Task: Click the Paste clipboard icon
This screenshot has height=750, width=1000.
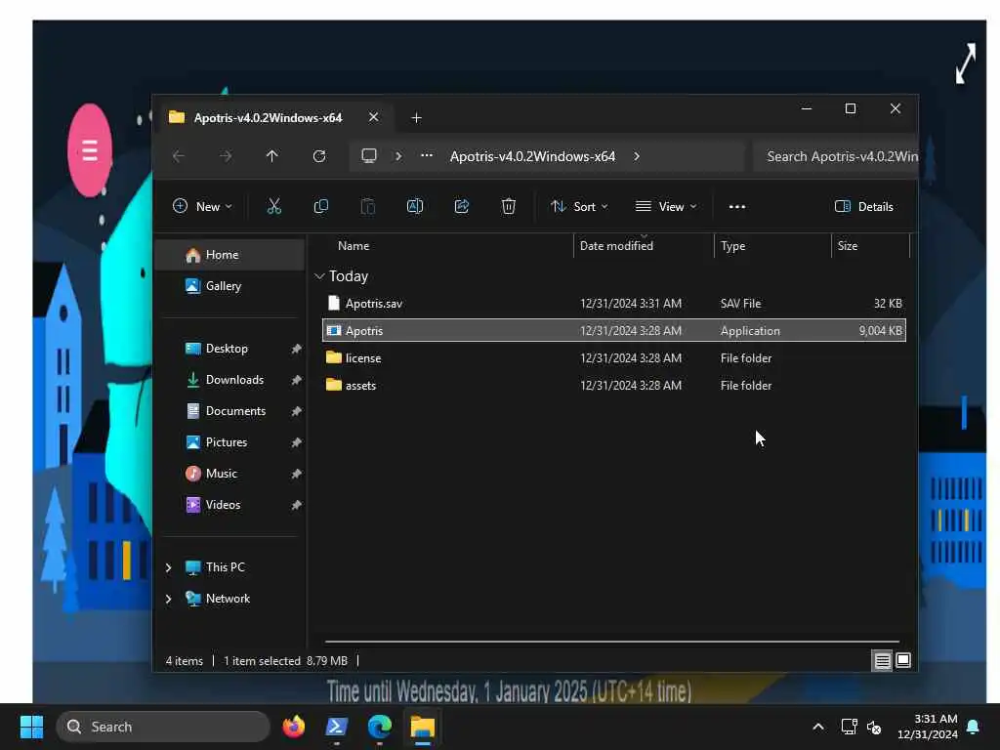Action: point(368,206)
